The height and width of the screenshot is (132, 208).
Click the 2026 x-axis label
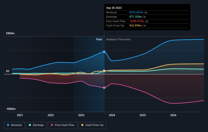click(x=173, y=115)
